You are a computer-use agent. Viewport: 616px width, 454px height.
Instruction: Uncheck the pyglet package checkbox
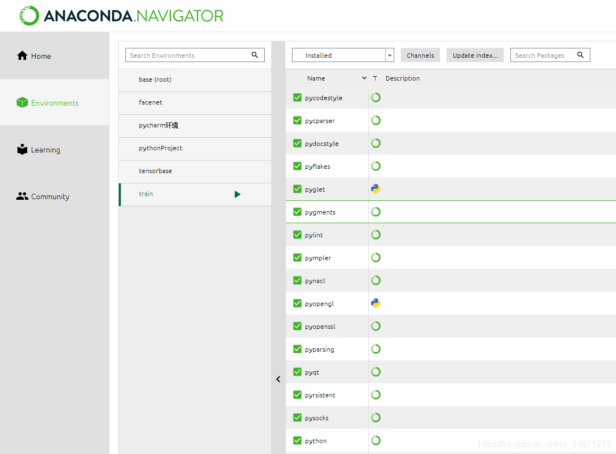click(297, 189)
